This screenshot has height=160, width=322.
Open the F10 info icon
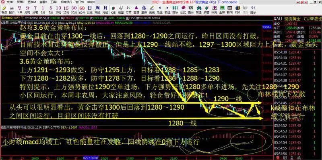point(237,9)
